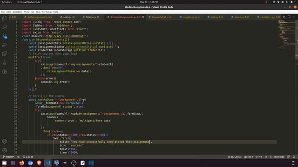The image size is (298, 167).
Task: Open the Help menu
Action: [56, 12]
